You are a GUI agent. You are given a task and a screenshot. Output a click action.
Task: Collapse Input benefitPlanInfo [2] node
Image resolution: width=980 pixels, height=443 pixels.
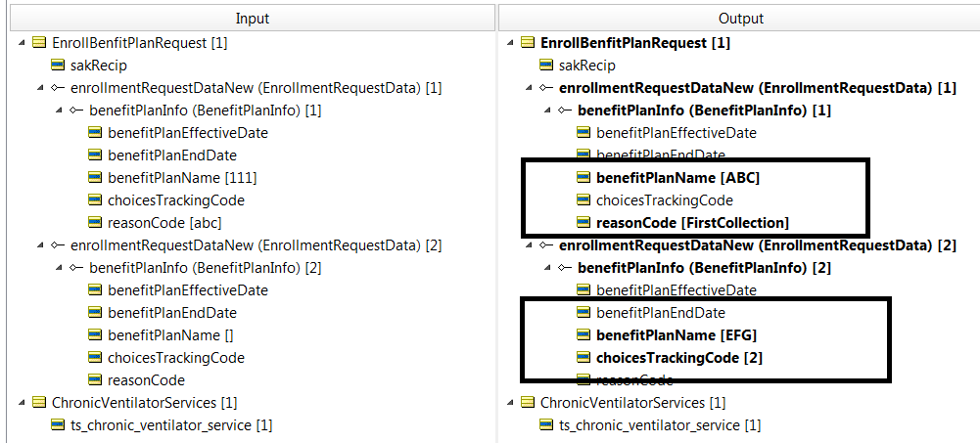click(x=60, y=268)
